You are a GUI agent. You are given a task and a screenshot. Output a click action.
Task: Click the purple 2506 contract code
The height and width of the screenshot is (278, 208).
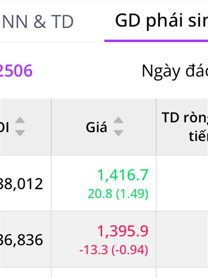click(x=16, y=71)
